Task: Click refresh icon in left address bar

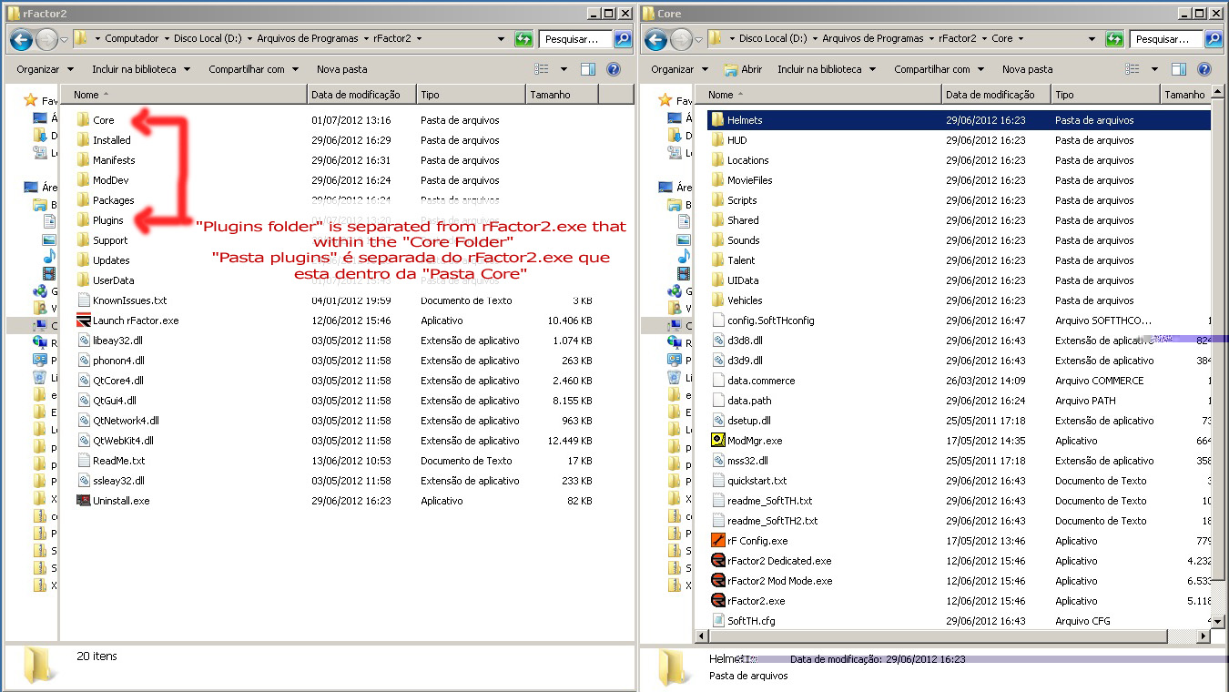Action: click(523, 39)
